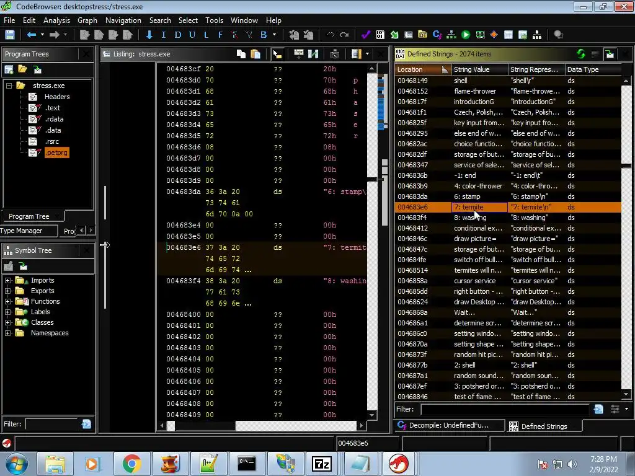Open the File menu
Viewport: 635px width, 476px height.
(x=9, y=20)
